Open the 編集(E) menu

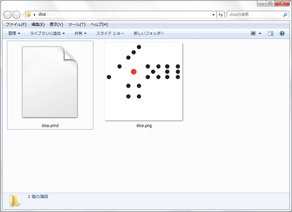click(38, 24)
